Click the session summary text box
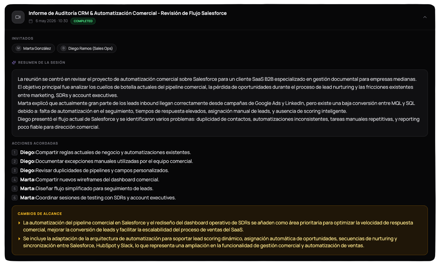 (x=220, y=103)
